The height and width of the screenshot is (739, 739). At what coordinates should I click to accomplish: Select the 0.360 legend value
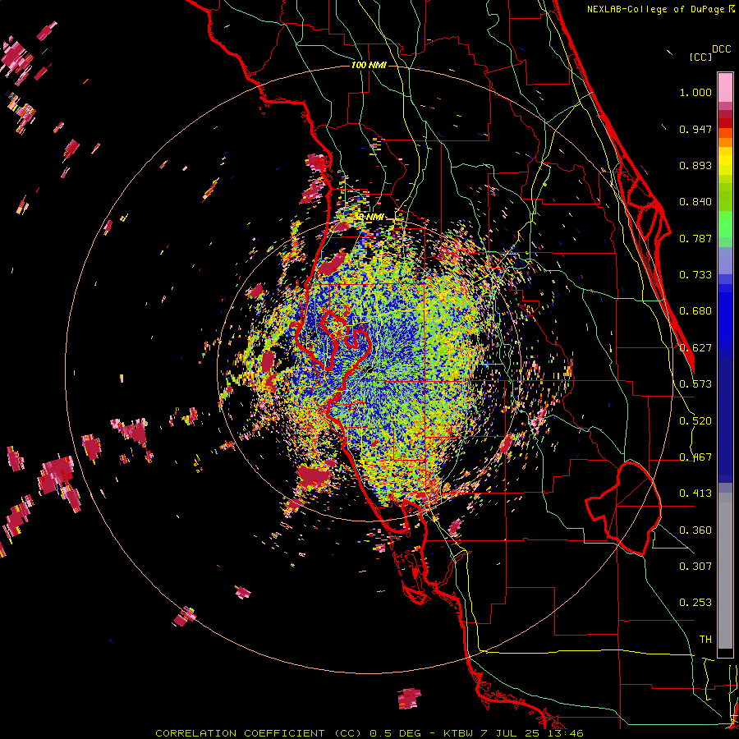point(695,530)
